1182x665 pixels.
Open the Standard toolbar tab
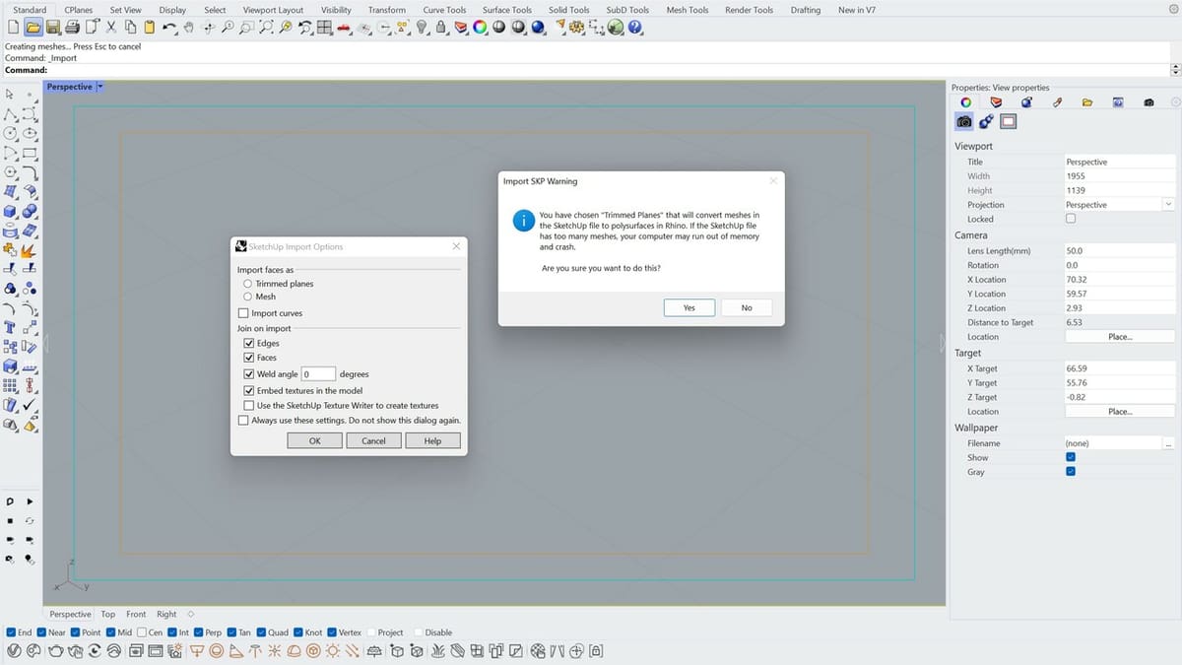[x=30, y=10]
